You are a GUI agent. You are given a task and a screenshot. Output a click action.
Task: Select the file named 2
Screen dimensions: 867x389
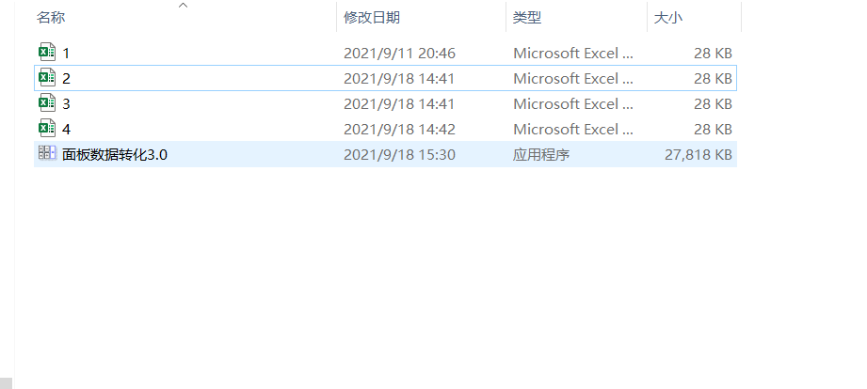(66, 79)
